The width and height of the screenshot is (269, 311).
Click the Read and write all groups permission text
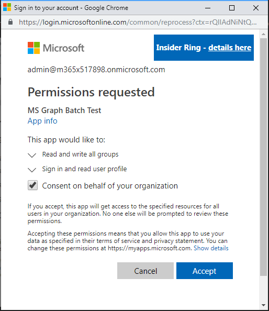pyautogui.click(x=80, y=154)
